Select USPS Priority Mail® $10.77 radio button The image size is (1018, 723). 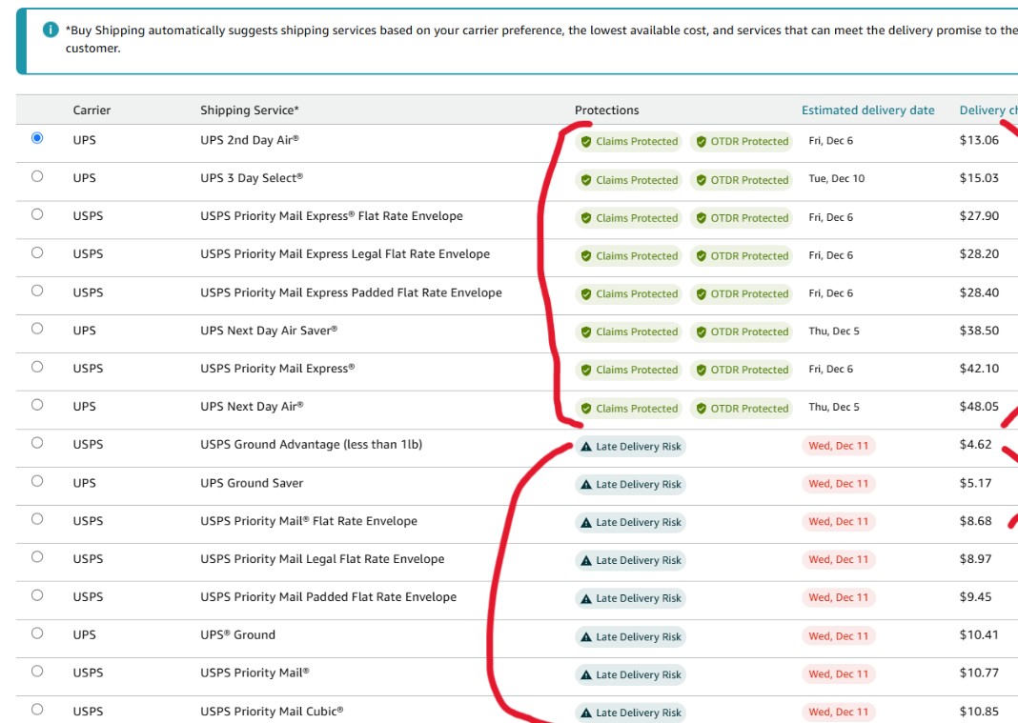37,671
